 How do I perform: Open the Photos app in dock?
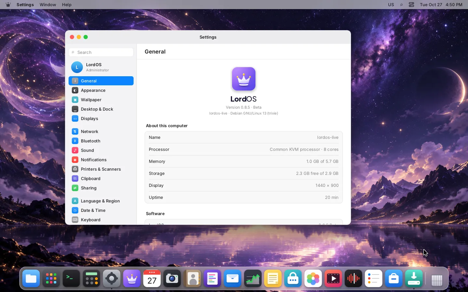(313, 278)
